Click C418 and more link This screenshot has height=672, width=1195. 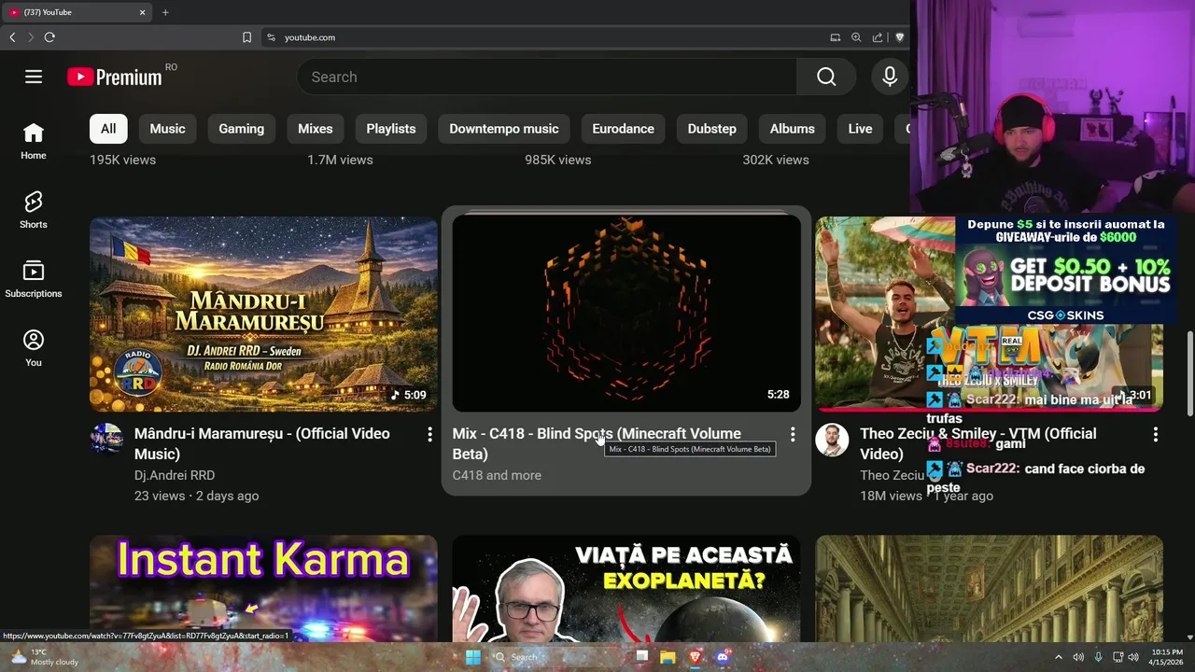(x=497, y=475)
